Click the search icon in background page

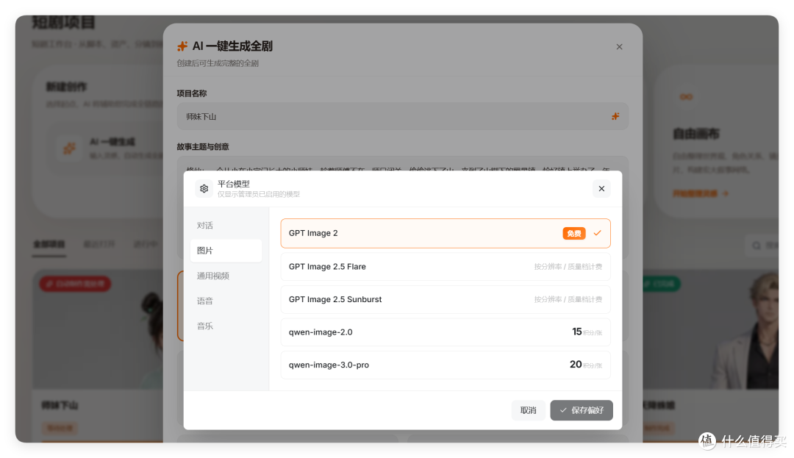click(757, 246)
